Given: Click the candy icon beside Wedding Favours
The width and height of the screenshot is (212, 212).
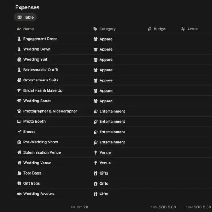Looking at the screenshot, I should point(19,194).
